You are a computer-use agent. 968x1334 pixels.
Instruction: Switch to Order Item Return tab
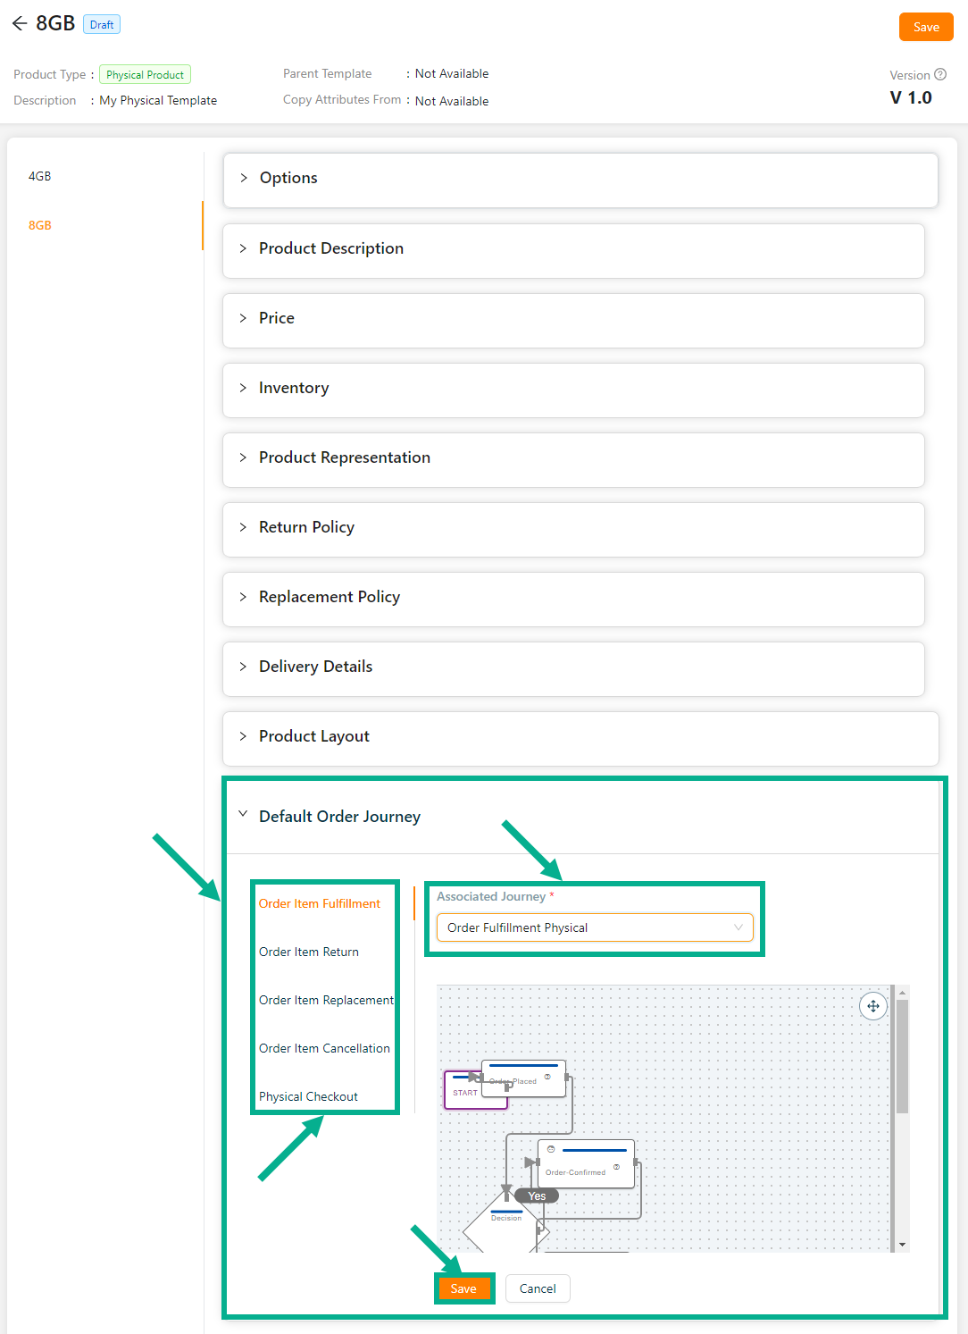tap(309, 952)
